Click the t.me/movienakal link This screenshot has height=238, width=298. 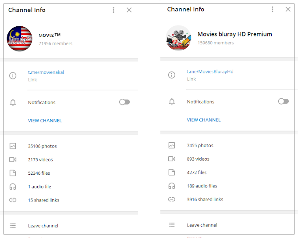pos(46,72)
